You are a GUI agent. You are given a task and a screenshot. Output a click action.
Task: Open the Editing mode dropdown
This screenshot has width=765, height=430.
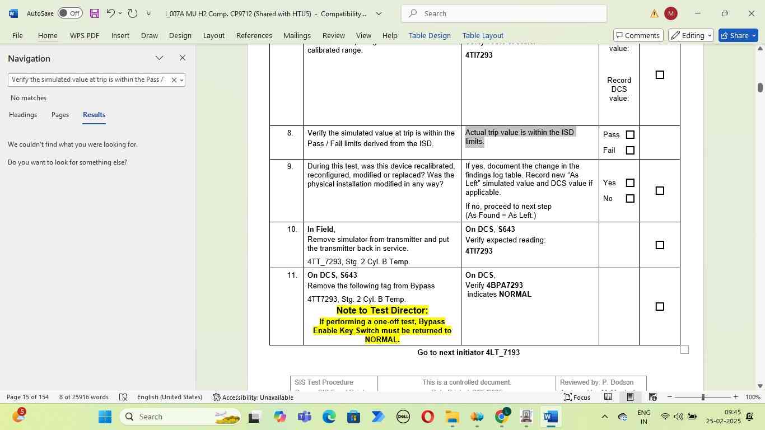click(691, 35)
